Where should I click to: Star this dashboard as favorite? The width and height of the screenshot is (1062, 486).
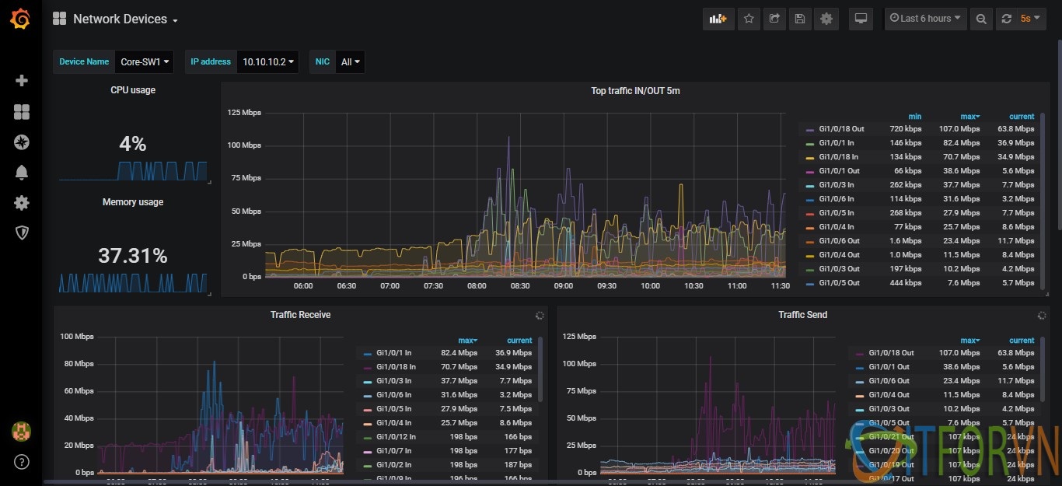coord(749,19)
